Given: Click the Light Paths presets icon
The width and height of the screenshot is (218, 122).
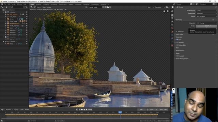Looking at the screenshot, I should pyautogui.click(x=213, y=34).
